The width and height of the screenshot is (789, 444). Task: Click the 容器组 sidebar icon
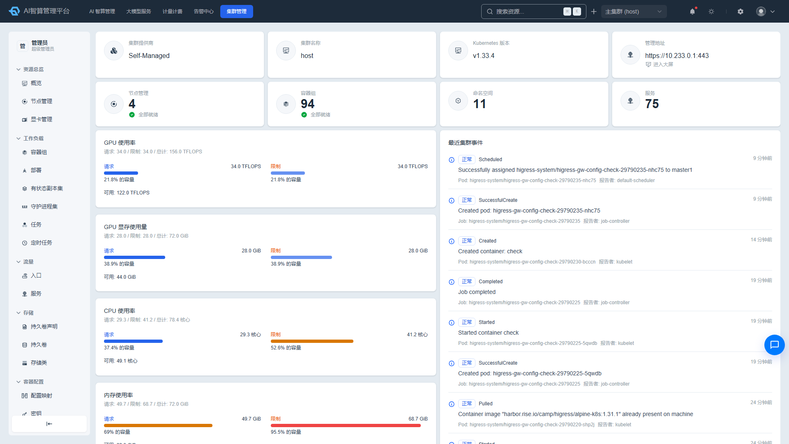pos(25,153)
